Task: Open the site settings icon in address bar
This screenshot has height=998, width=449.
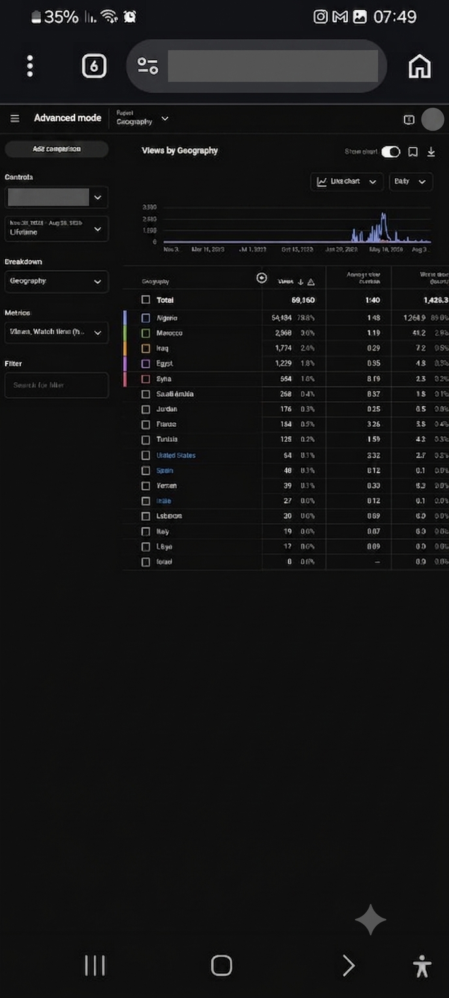Action: (147, 66)
